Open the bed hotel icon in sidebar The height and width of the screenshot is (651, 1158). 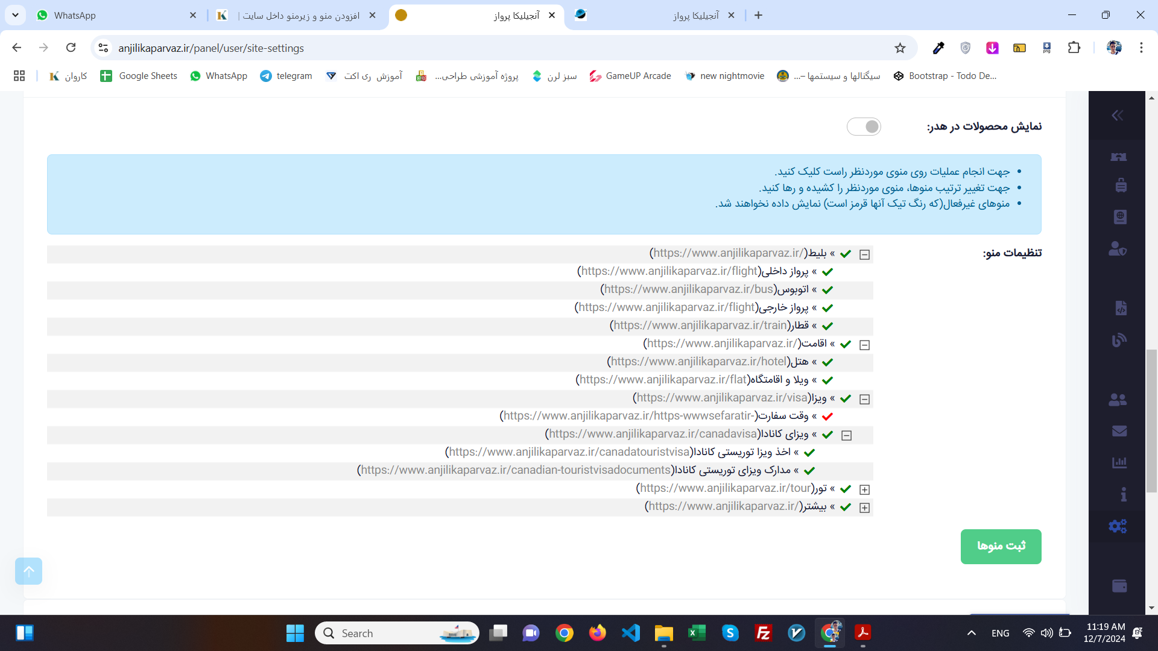point(1119,157)
